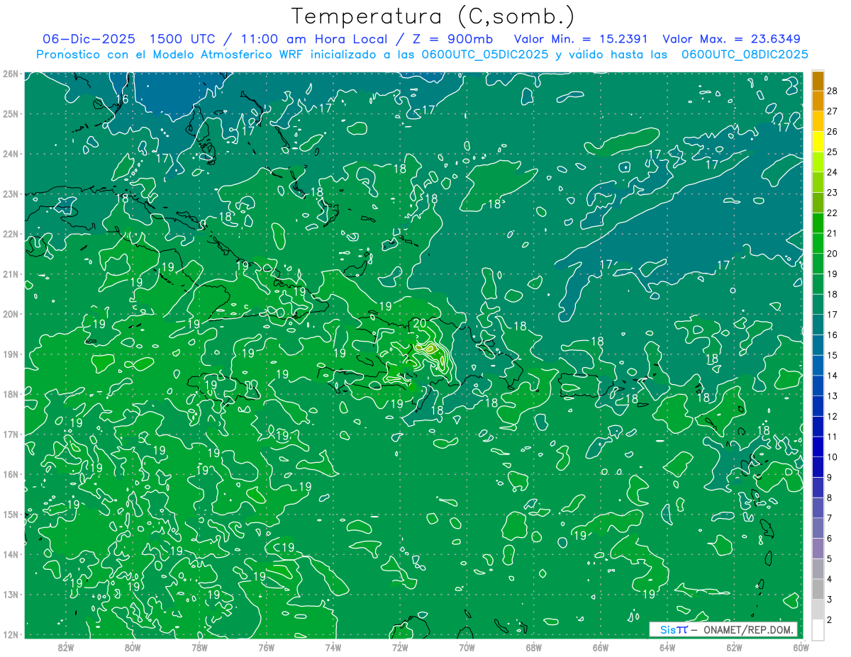851x657 pixels.
Task: Click the "15" legend label
Action: [832, 356]
